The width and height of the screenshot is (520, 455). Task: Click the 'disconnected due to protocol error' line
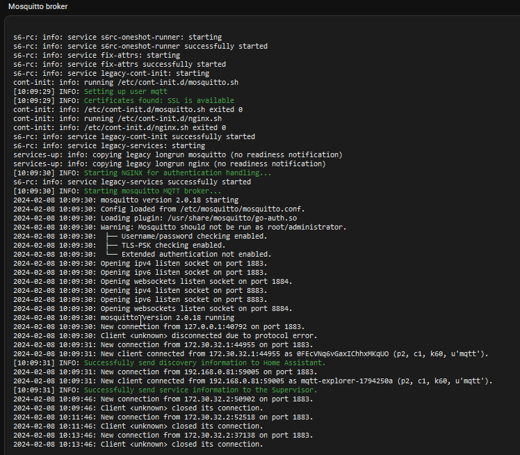(x=165, y=336)
